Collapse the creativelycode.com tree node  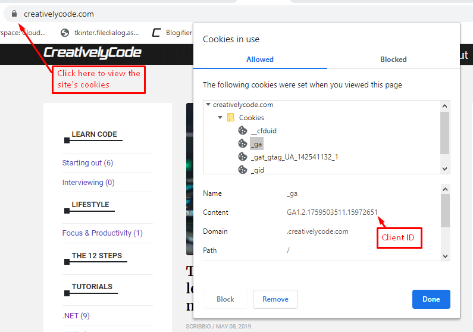(x=208, y=105)
